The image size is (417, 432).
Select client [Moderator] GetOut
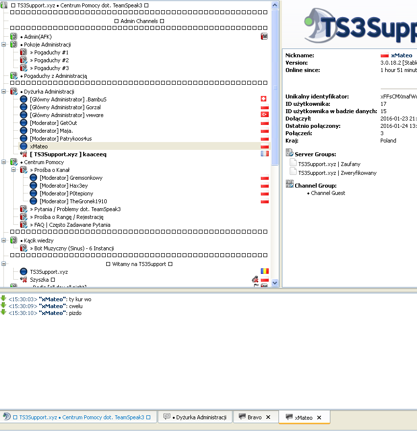(53, 123)
